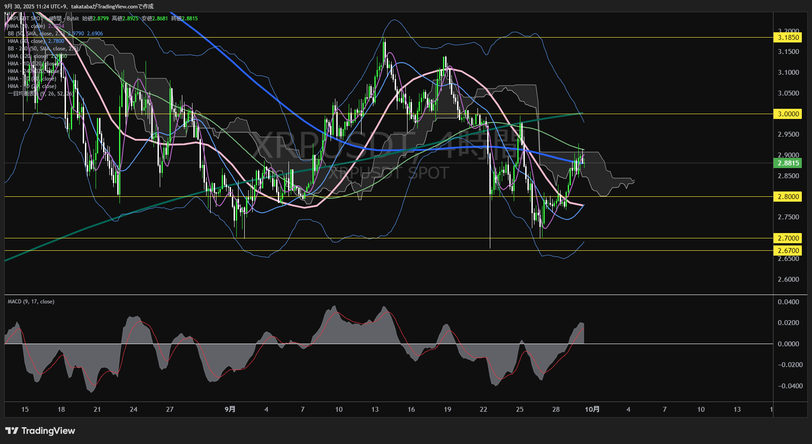The width and height of the screenshot is (812, 444).
Task: Click the chart creation timestamp text at top
Action: coord(79,6)
